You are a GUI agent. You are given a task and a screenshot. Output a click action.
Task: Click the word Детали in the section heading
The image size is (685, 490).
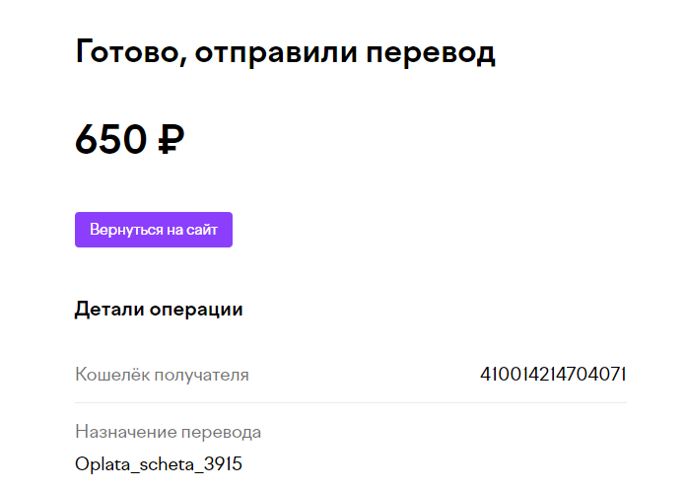point(109,310)
